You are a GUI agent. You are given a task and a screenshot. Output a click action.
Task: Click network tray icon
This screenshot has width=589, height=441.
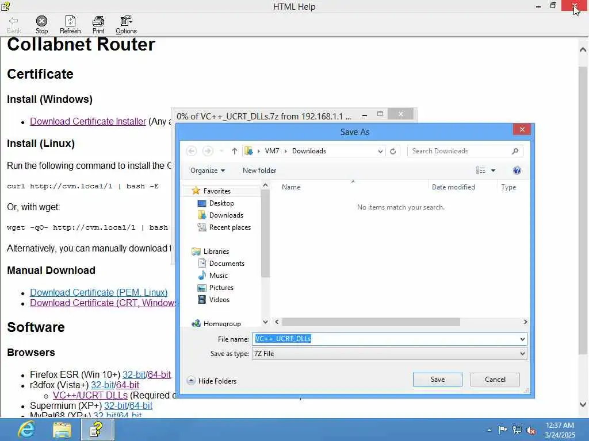(x=517, y=430)
